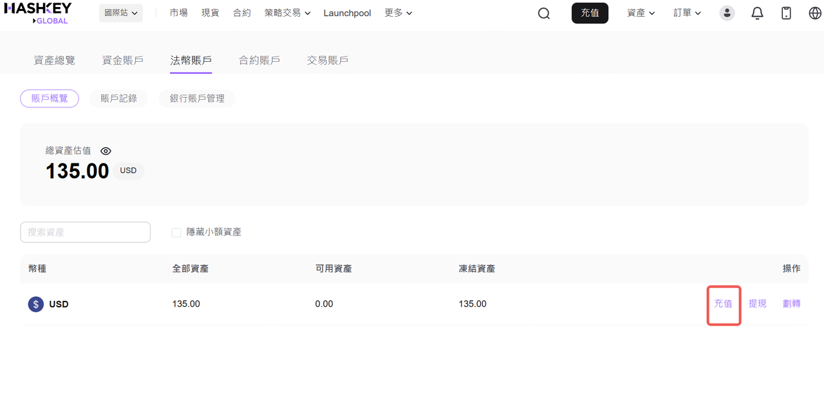Switch to the 合約賬戶 tab
Viewport: 824px width, 418px height.
259,60
